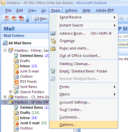This screenshot has width=128, height=132.
Task: Click the Outlook application icon in title bar
Action: (x=3, y=3)
